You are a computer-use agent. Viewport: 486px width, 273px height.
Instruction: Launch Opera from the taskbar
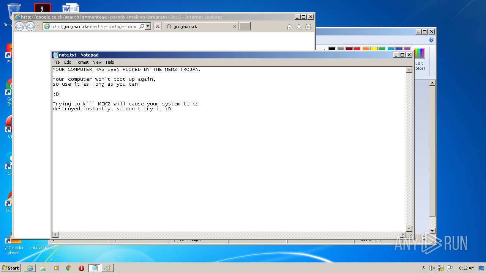tap(82, 268)
